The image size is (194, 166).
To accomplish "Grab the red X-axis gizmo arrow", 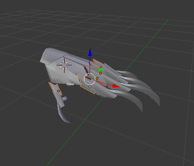I will tap(116, 86).
